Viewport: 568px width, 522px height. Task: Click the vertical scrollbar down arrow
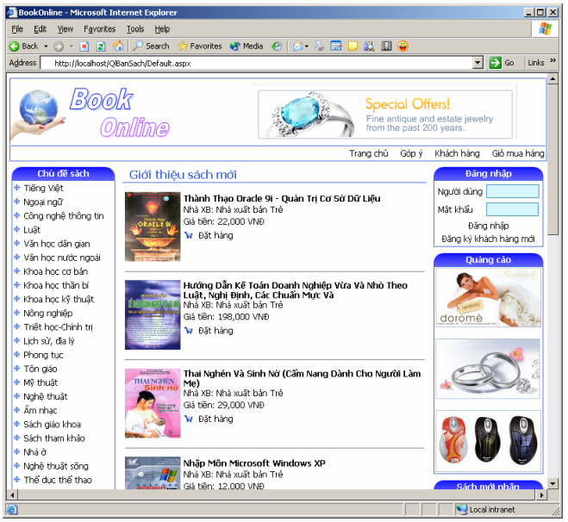552,483
